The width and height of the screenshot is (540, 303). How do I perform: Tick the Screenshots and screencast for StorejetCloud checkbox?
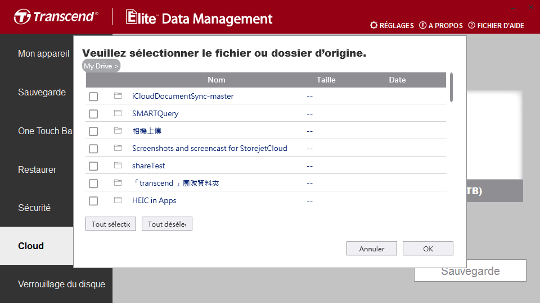pos(93,149)
